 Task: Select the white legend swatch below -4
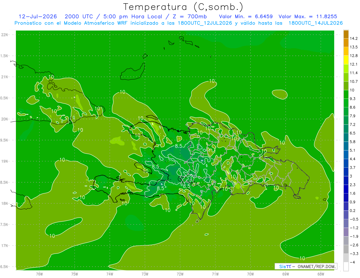pyautogui.click(x=346, y=267)
